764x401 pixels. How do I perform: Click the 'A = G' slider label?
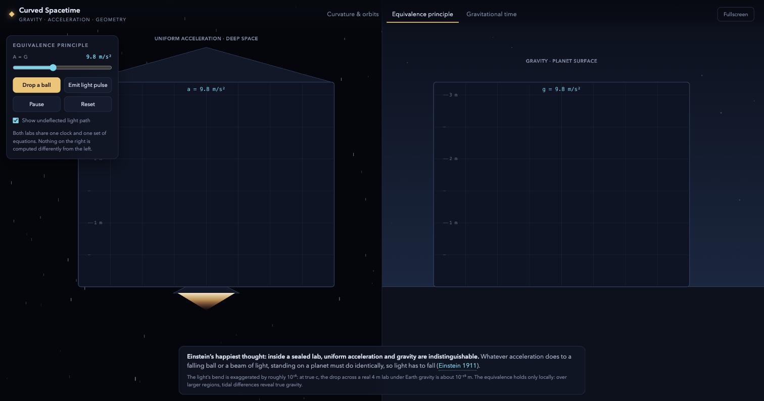[20, 57]
